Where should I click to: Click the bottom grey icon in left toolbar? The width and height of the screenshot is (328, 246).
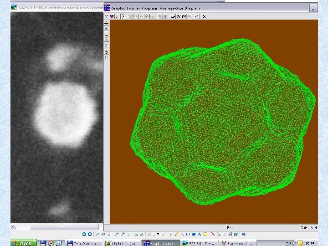point(107,57)
